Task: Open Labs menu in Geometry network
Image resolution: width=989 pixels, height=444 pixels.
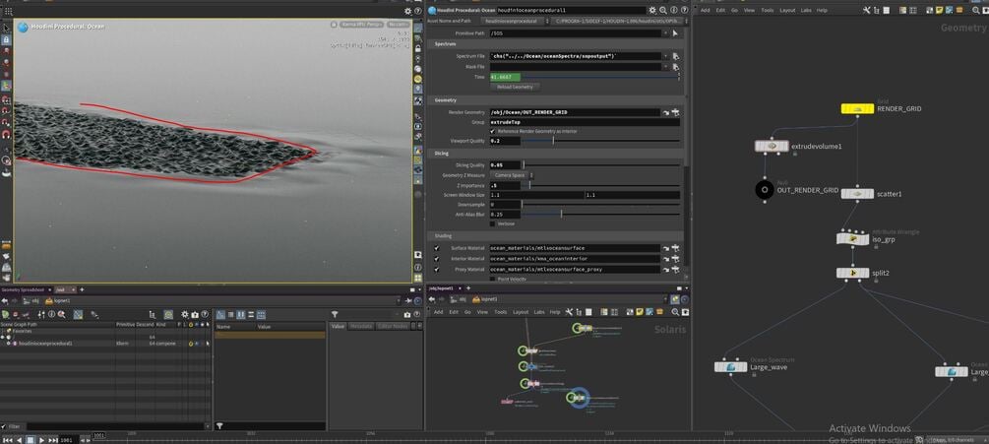Action: tap(805, 10)
